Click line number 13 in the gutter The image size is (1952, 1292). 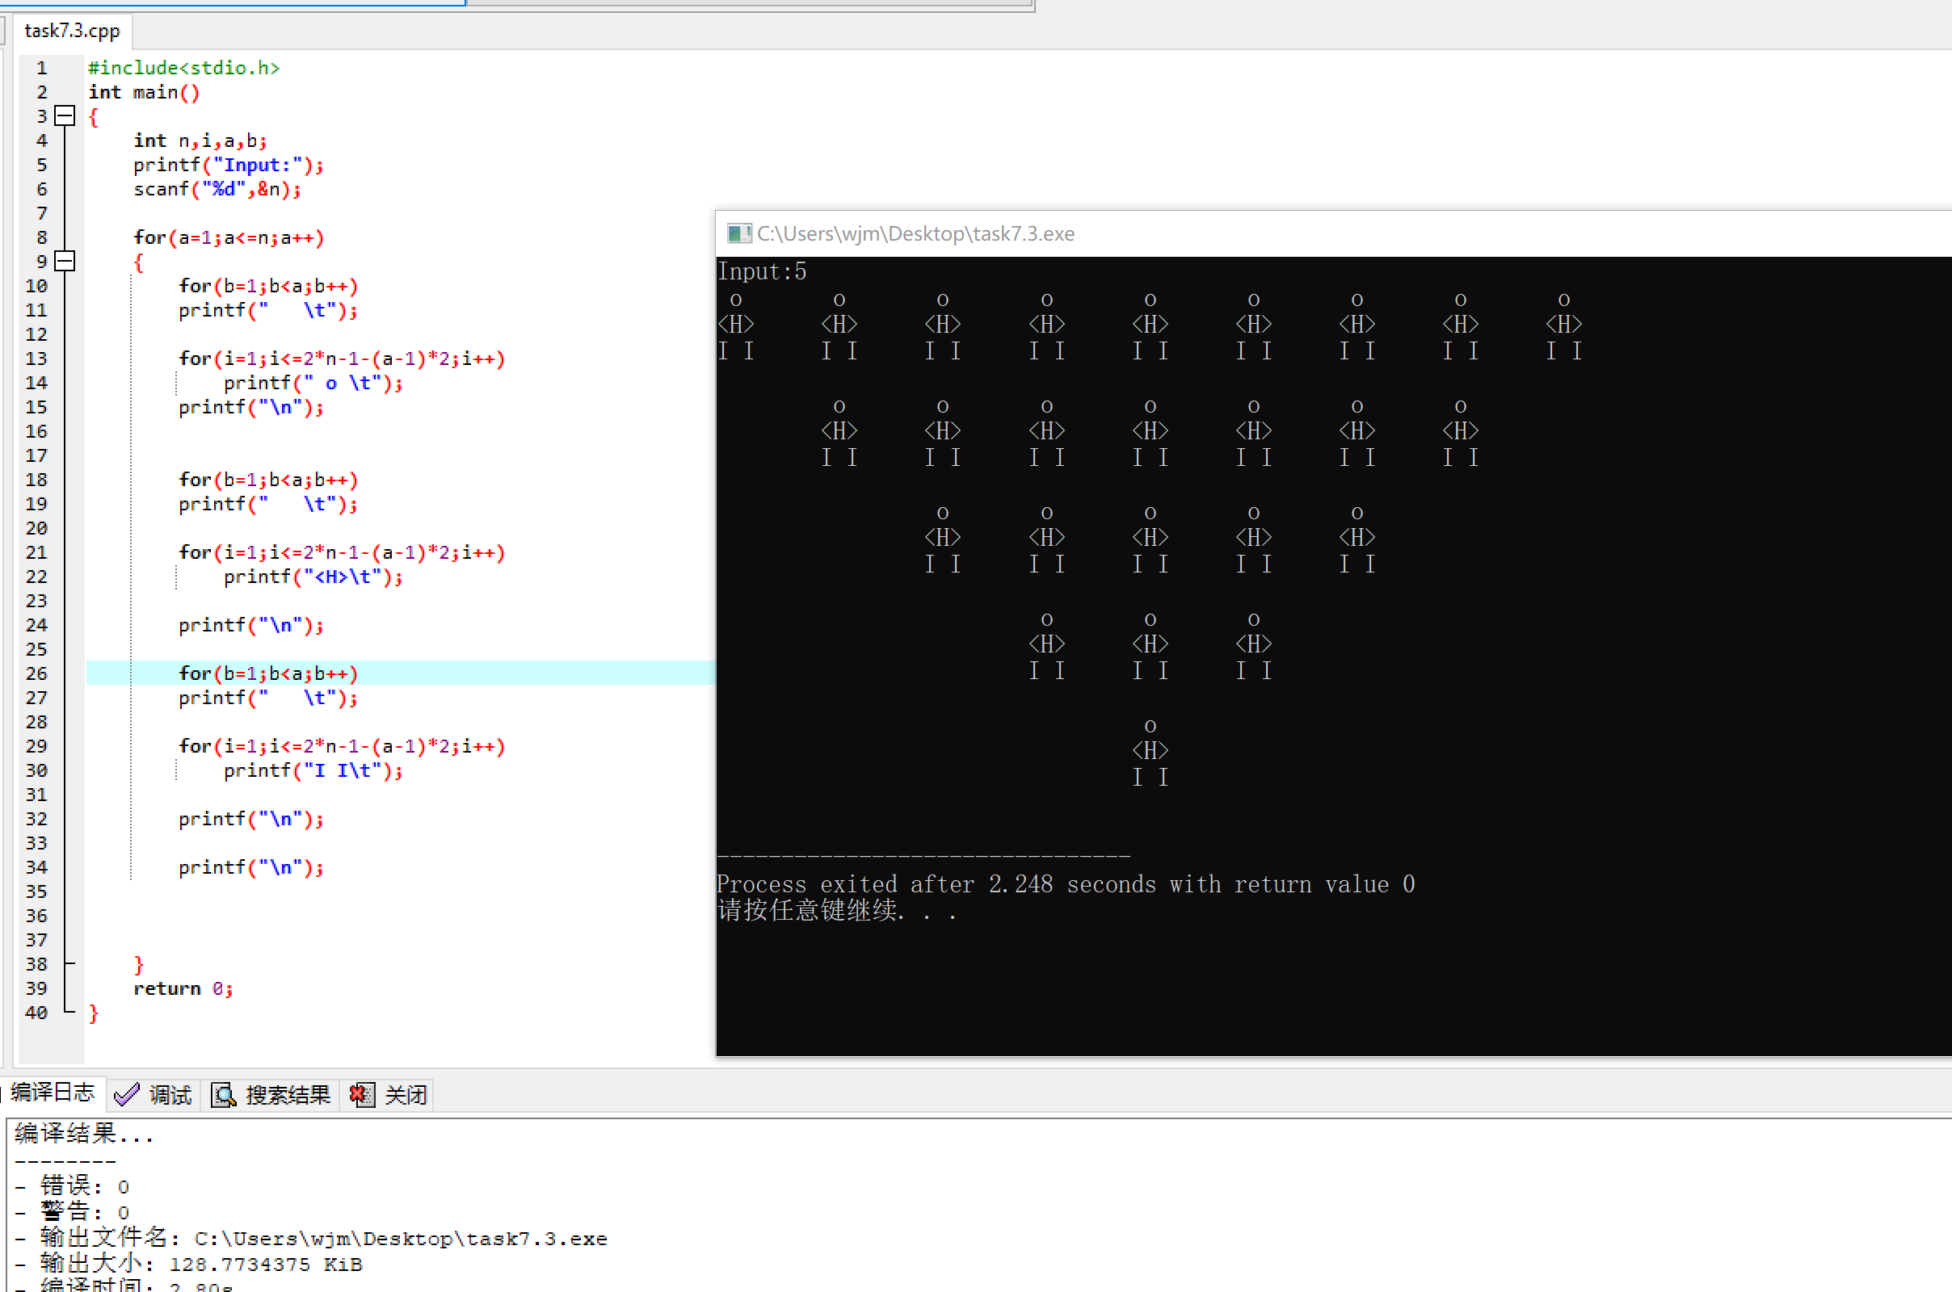pos(36,359)
